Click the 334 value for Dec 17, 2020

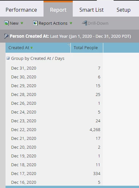(97, 173)
